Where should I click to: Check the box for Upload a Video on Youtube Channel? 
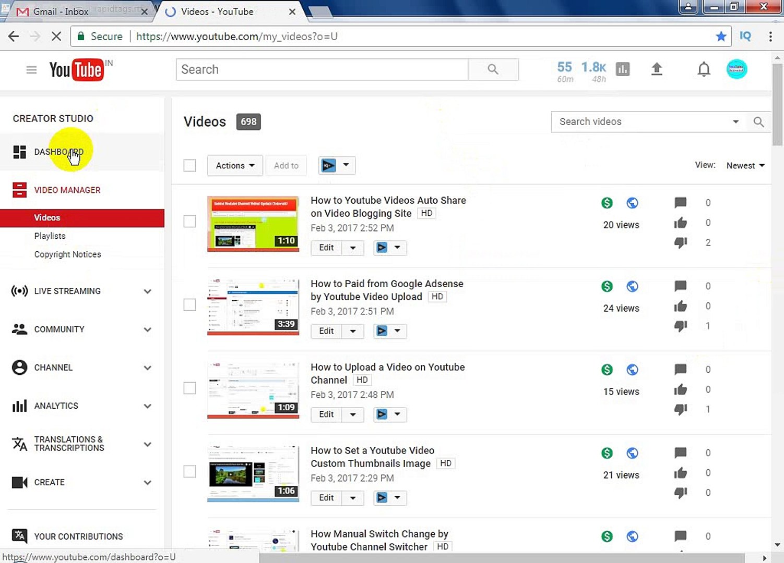(x=189, y=388)
